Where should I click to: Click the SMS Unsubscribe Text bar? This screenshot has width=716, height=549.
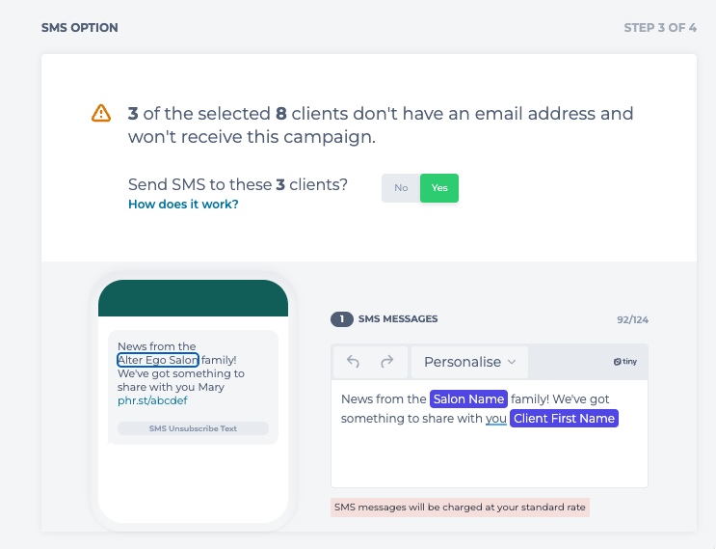point(193,428)
